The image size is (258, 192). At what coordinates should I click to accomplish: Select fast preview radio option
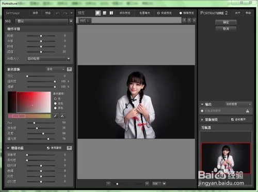click(x=158, y=13)
